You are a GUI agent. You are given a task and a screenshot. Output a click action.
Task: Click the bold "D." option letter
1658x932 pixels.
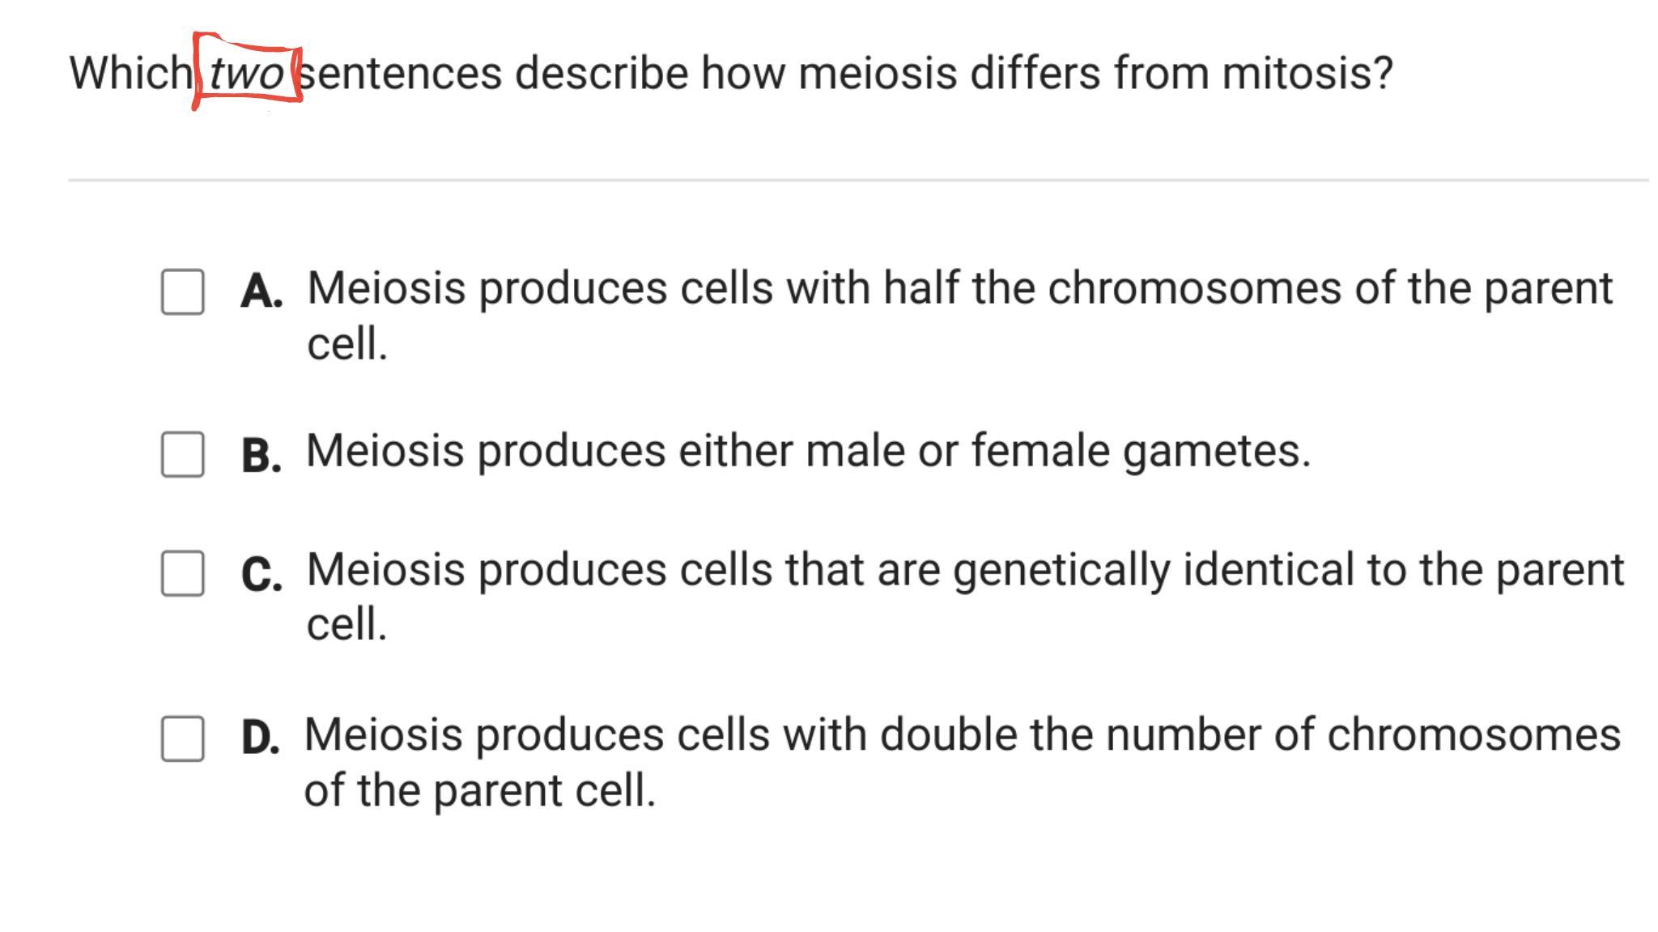(x=261, y=738)
